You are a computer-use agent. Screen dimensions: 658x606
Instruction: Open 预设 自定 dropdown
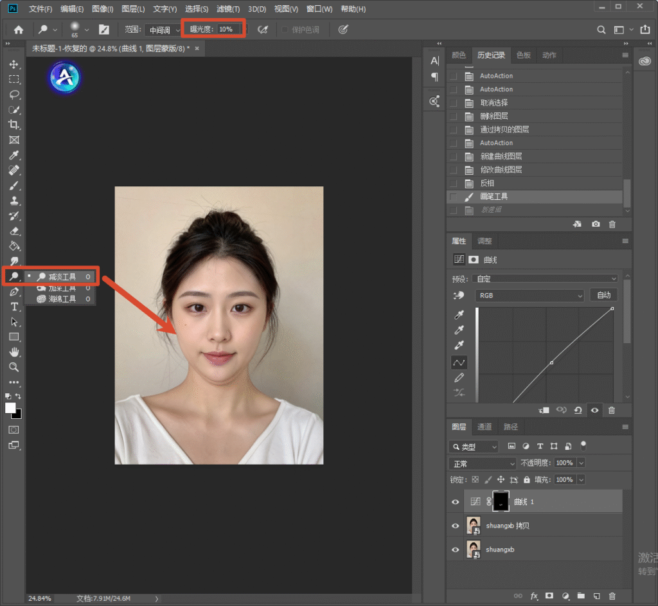[545, 279]
